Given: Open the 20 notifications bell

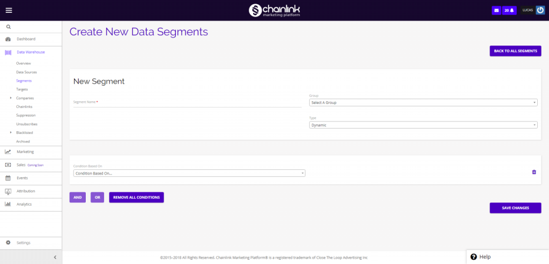Looking at the screenshot, I should point(509,11).
